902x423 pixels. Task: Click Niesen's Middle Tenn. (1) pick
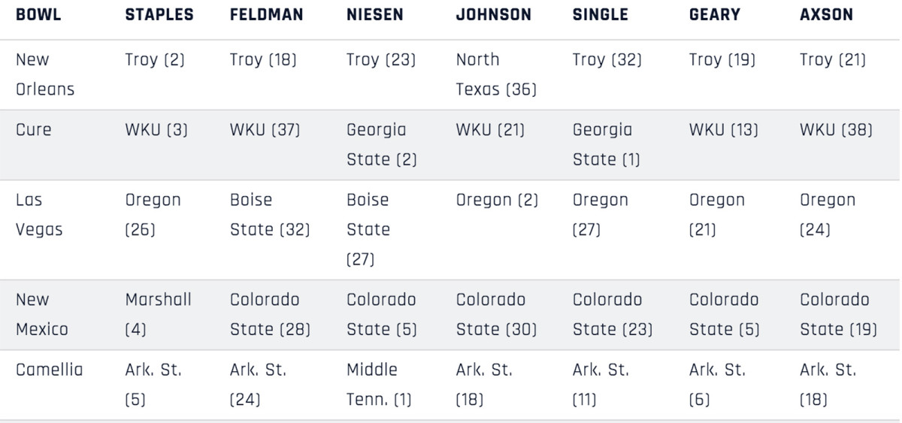379,385
